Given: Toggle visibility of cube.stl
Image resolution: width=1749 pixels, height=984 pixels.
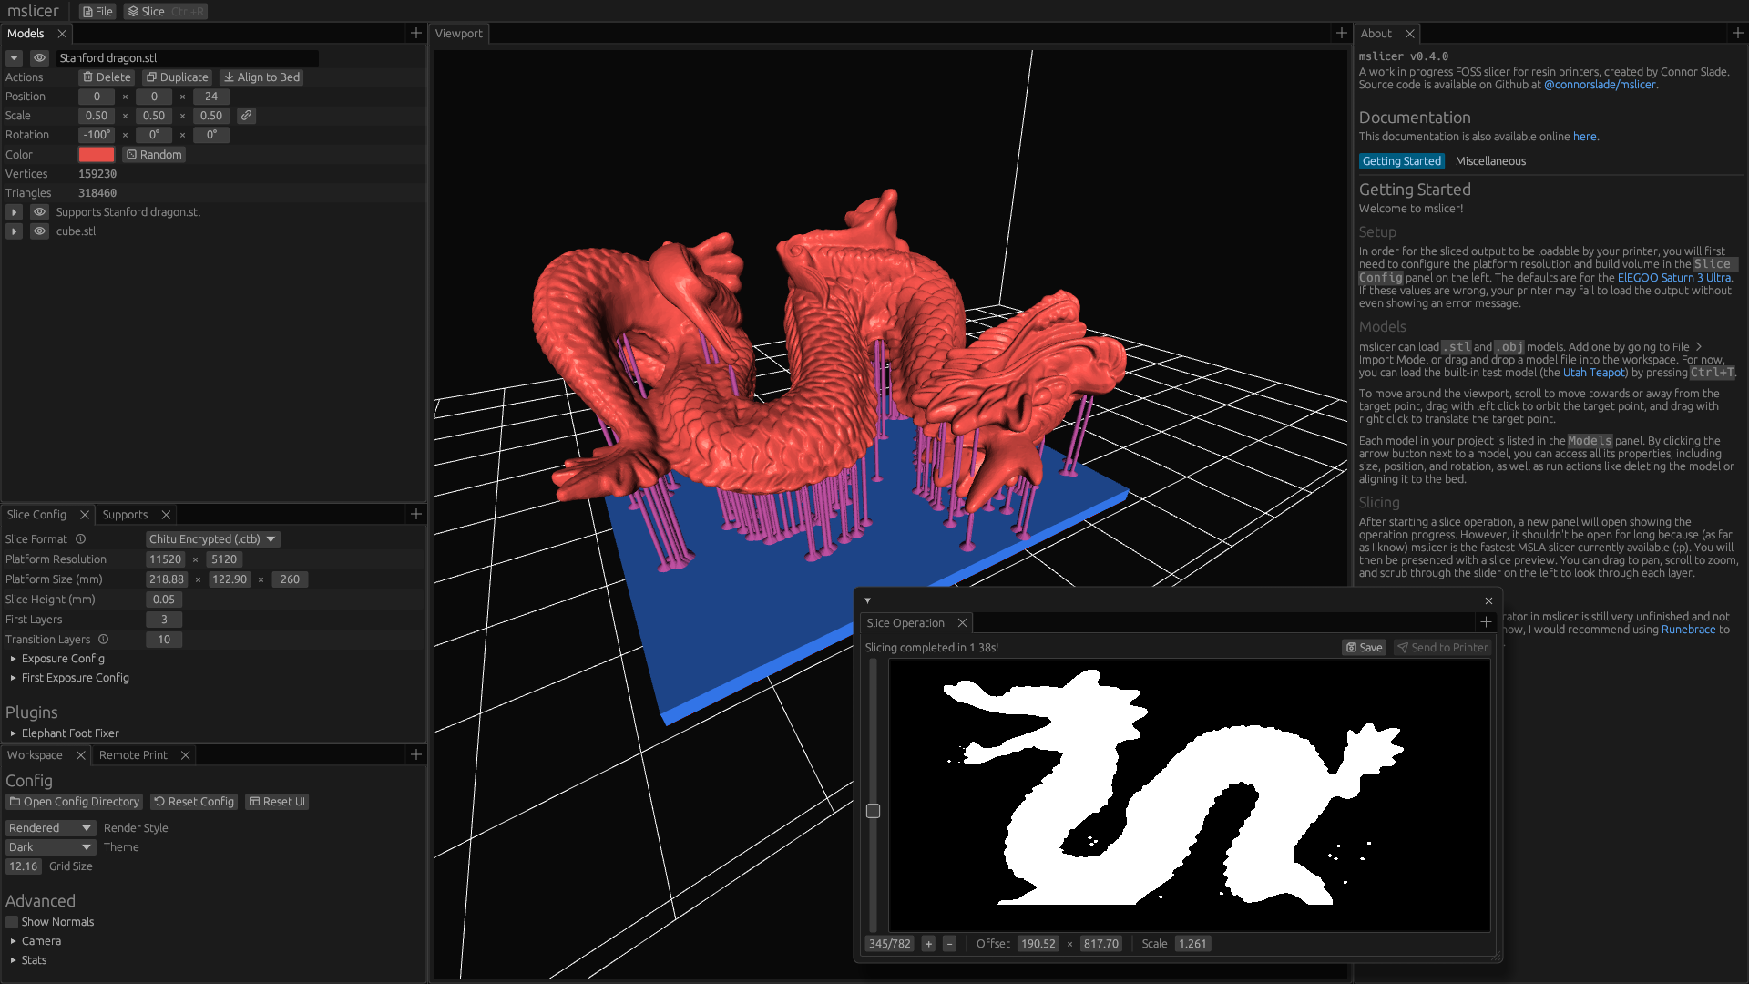Looking at the screenshot, I should click(39, 231).
